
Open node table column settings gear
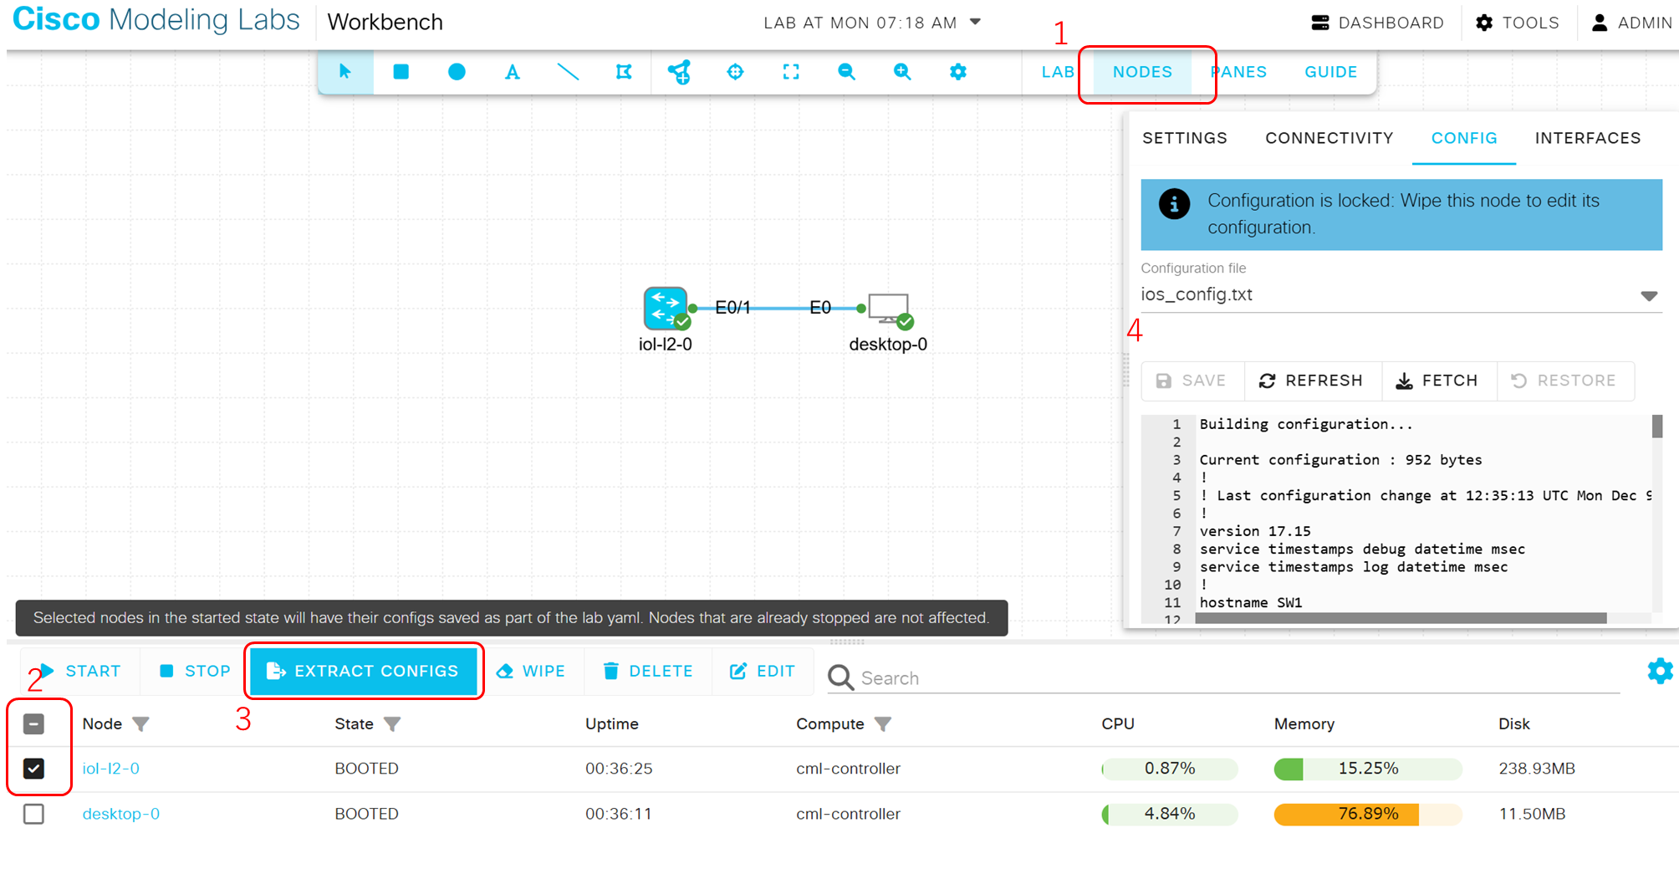tap(1660, 671)
